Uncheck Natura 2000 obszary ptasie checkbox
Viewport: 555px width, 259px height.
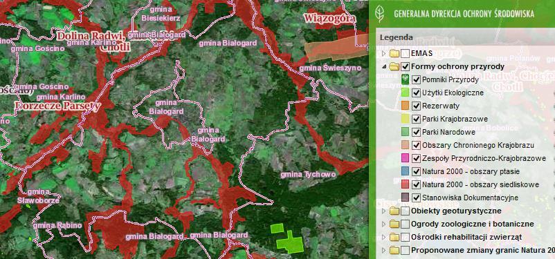click(417, 171)
